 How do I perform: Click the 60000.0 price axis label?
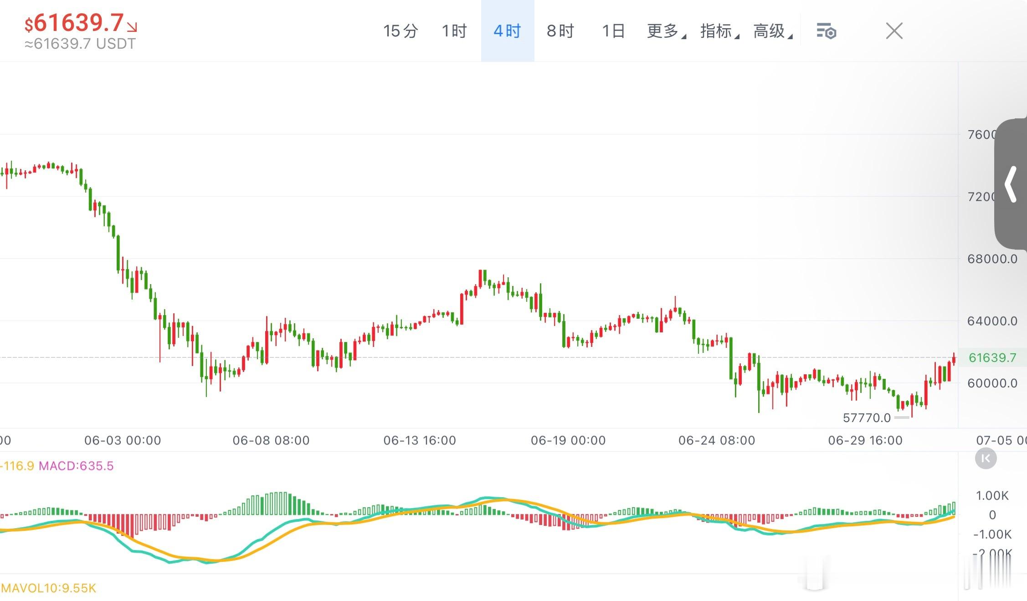pos(992,383)
